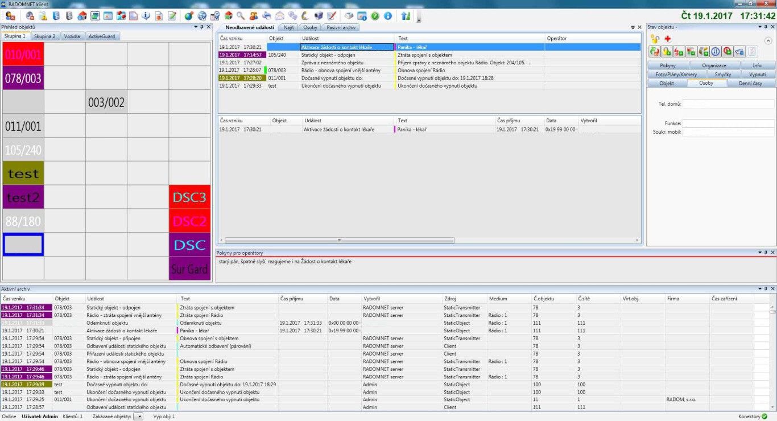Viewport: 777px width, 421px height.
Task: Click the red lightning bolt add icon
Action: click(x=679, y=52)
